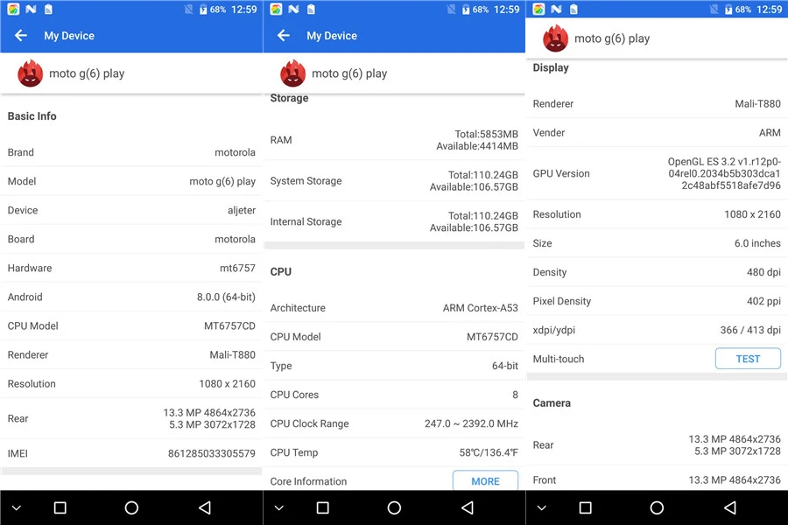The image size is (788, 525).
Task: Select the CPU Cores row label
Action: click(x=294, y=395)
